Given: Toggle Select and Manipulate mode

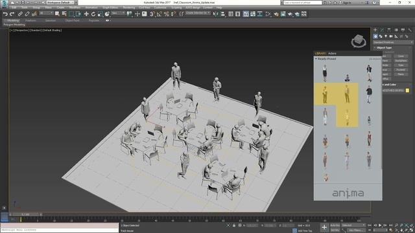Looking at the screenshot, I should pyautogui.click(x=137, y=14).
